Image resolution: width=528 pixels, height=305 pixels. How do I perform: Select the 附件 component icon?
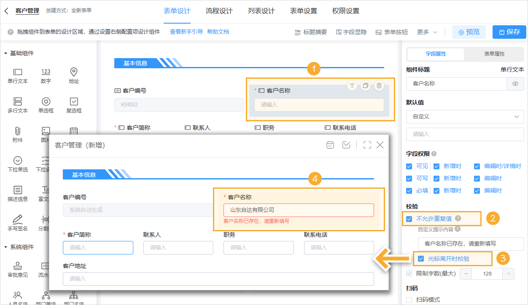pos(17,134)
